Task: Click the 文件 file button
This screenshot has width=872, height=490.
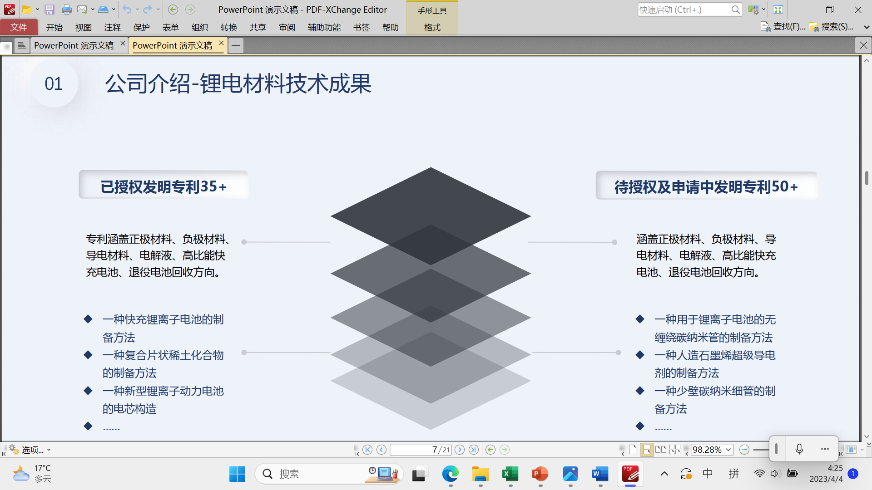Action: (19, 28)
